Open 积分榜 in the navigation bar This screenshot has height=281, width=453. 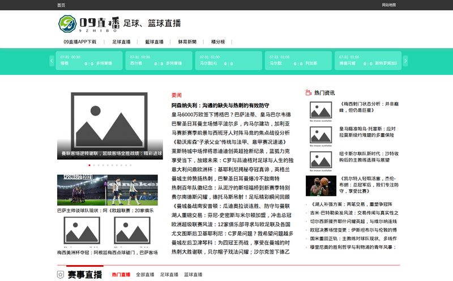(x=218, y=41)
